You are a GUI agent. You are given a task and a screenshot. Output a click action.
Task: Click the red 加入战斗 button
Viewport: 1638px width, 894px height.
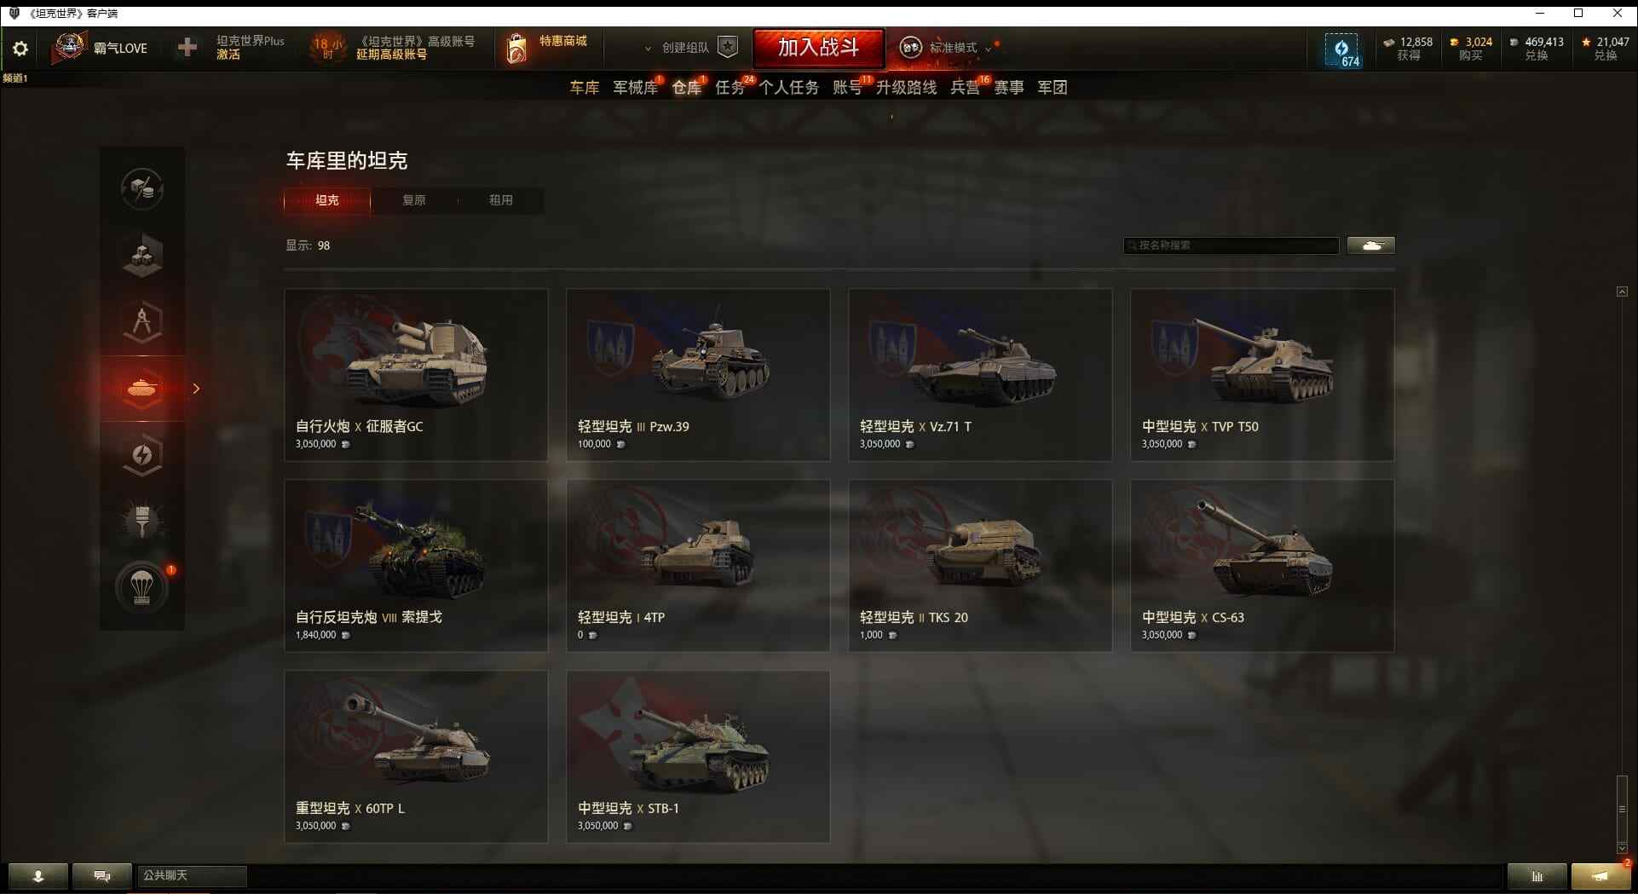pos(819,48)
